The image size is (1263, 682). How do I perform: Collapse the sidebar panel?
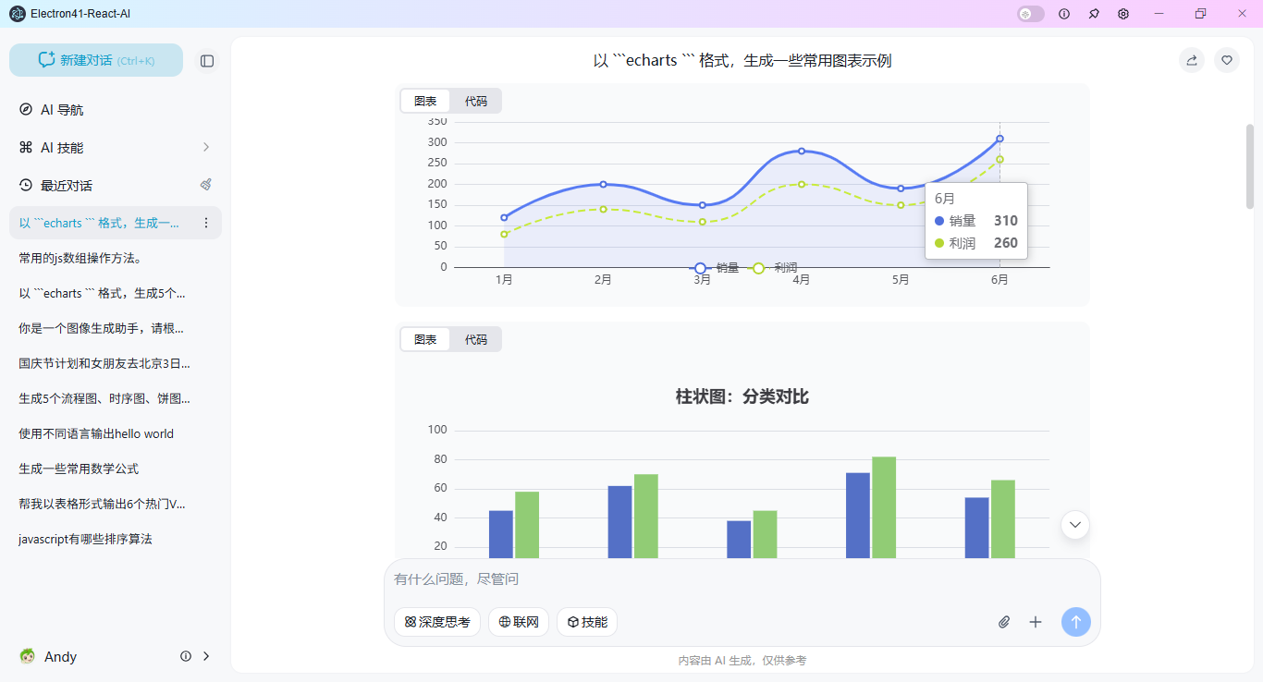tap(207, 60)
